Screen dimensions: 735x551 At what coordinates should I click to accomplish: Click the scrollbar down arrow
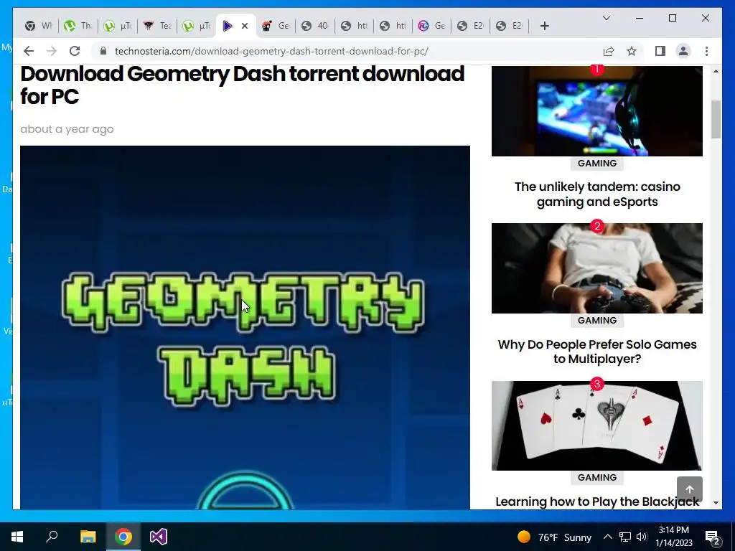716,503
